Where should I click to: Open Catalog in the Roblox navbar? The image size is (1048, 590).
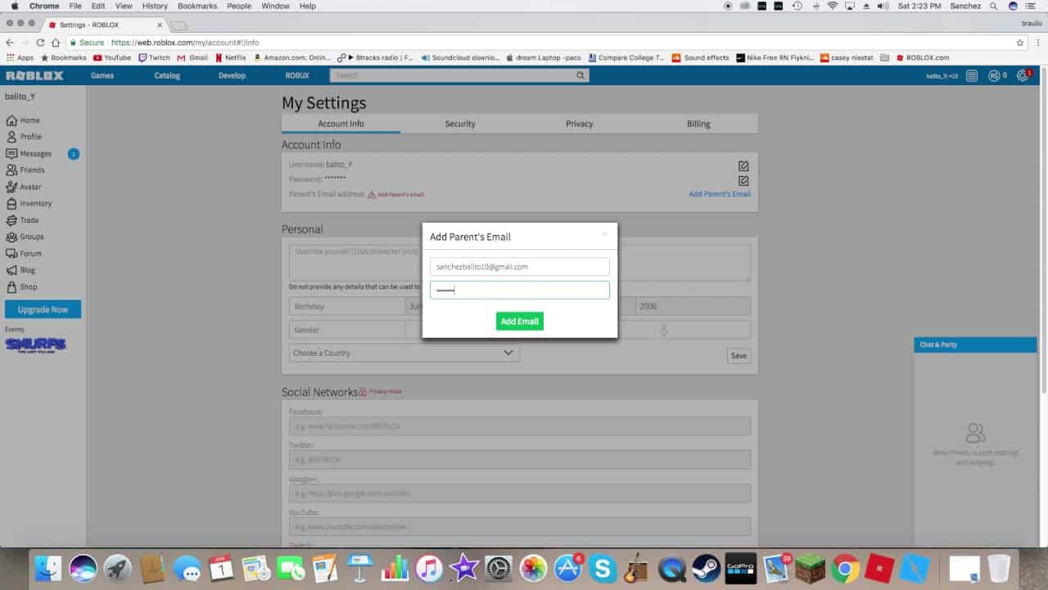pos(167,75)
